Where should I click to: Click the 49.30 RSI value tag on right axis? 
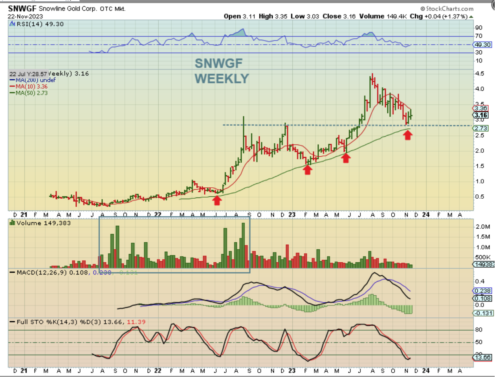pyautogui.click(x=483, y=45)
